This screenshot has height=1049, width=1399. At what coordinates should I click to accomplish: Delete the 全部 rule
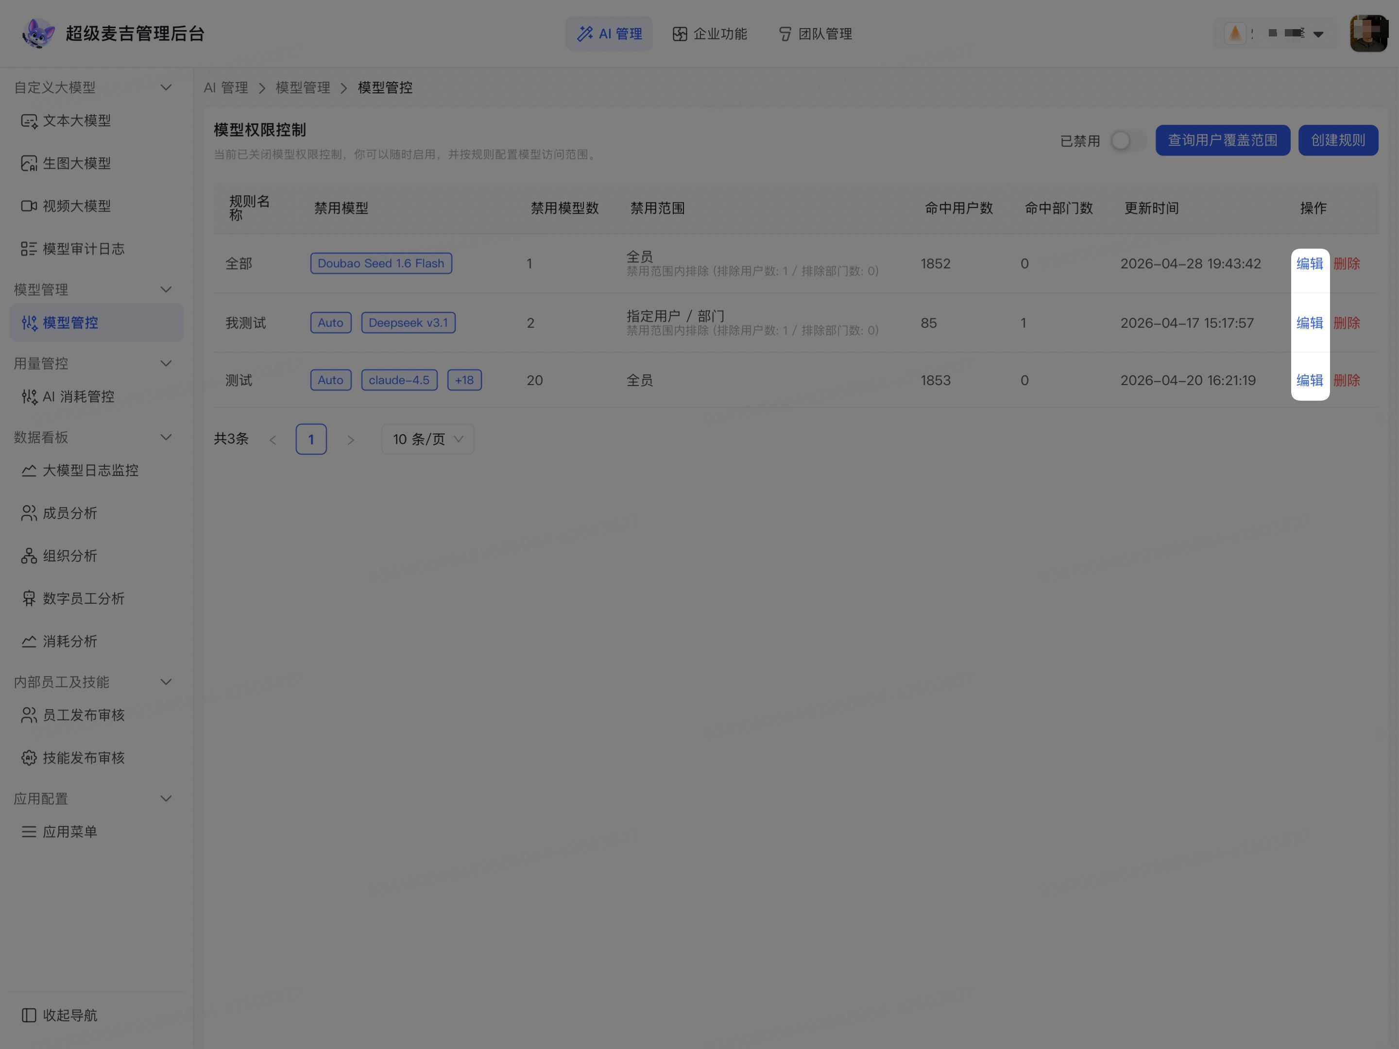tap(1347, 264)
